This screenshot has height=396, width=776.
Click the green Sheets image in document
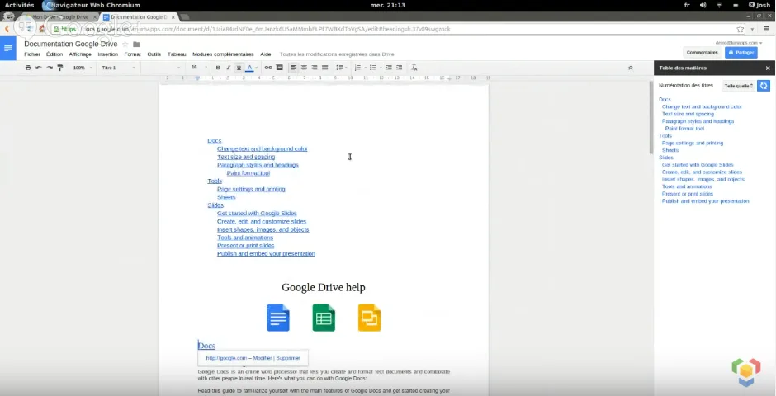324,318
